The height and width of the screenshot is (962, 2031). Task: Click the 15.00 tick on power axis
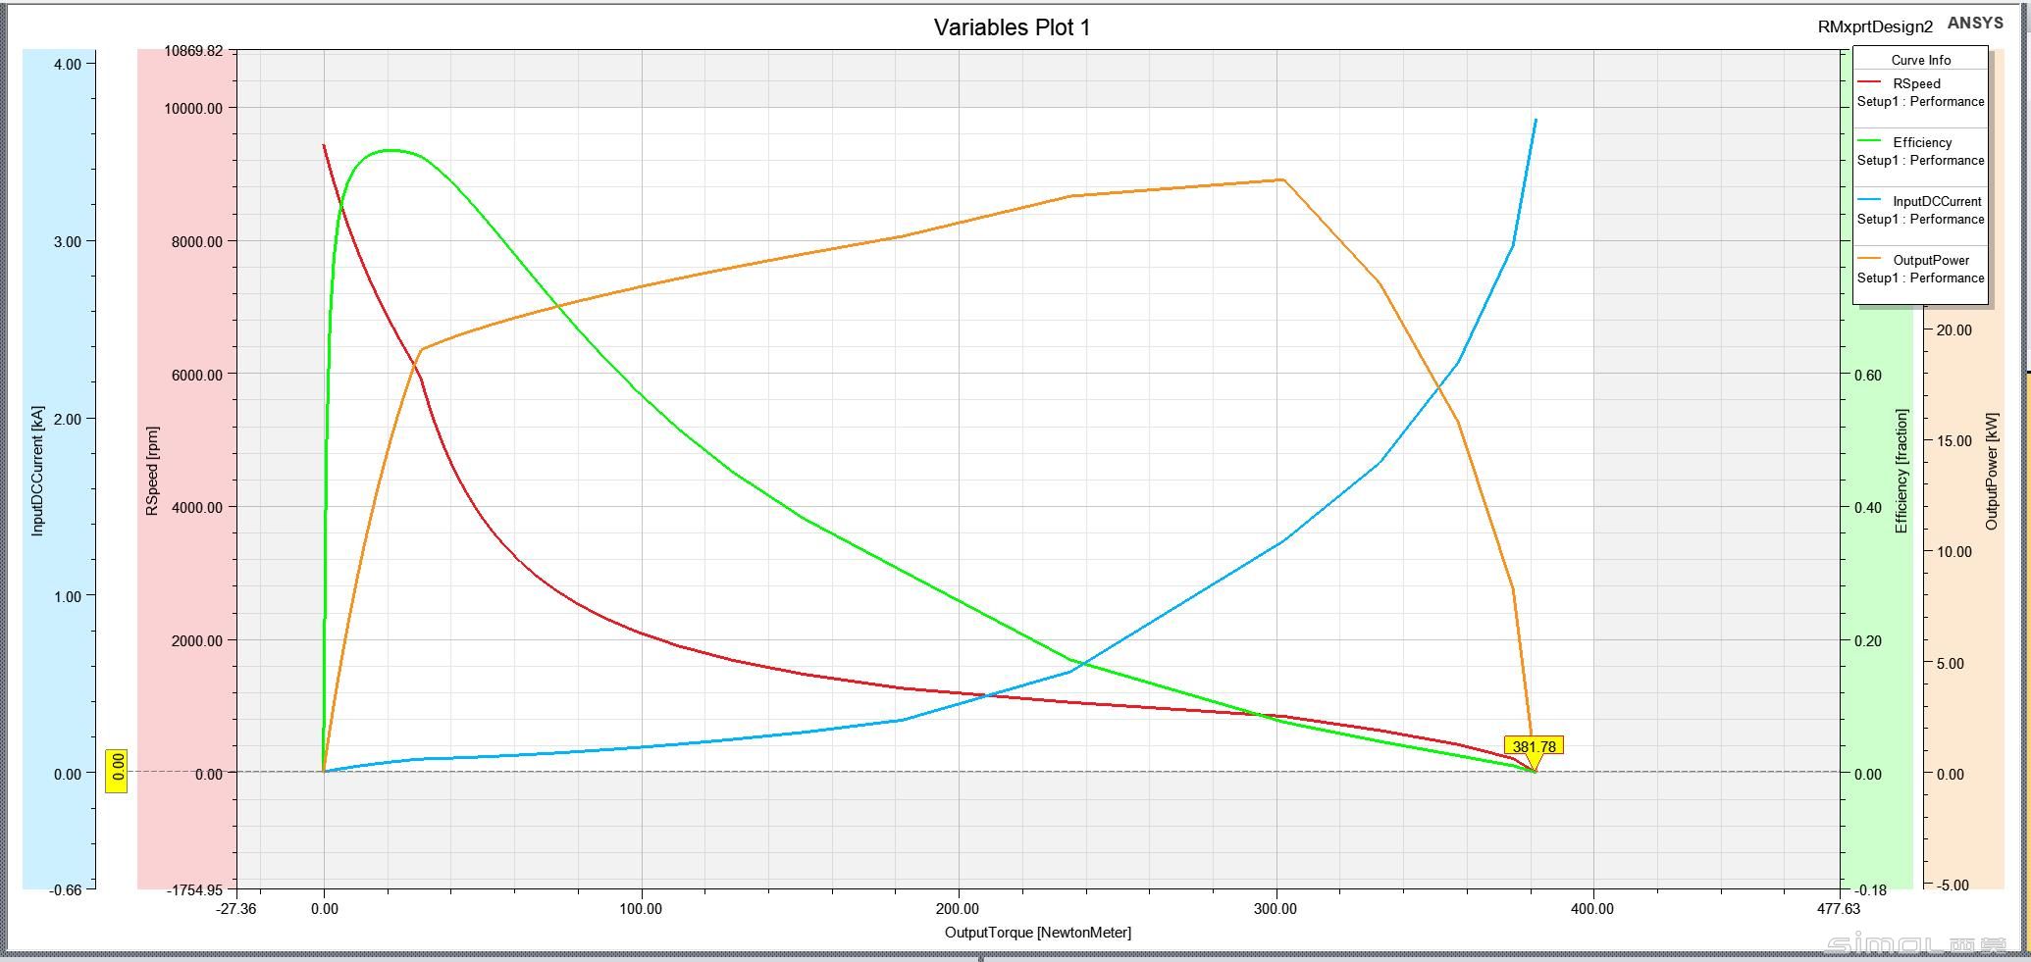pos(1953,440)
